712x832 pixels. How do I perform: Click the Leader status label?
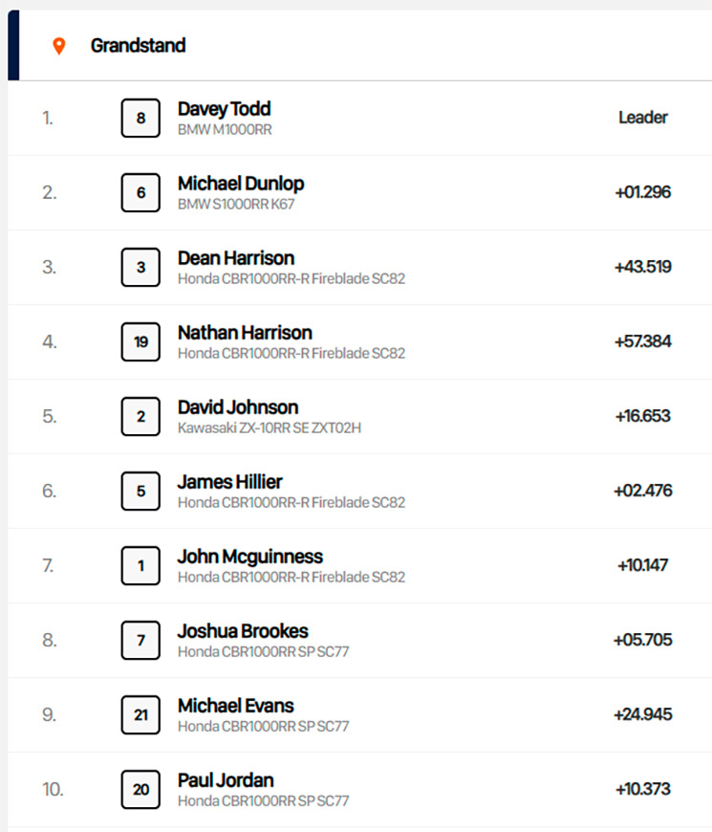coord(643,118)
